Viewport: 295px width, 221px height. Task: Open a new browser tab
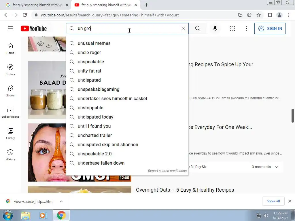pos(147,5)
